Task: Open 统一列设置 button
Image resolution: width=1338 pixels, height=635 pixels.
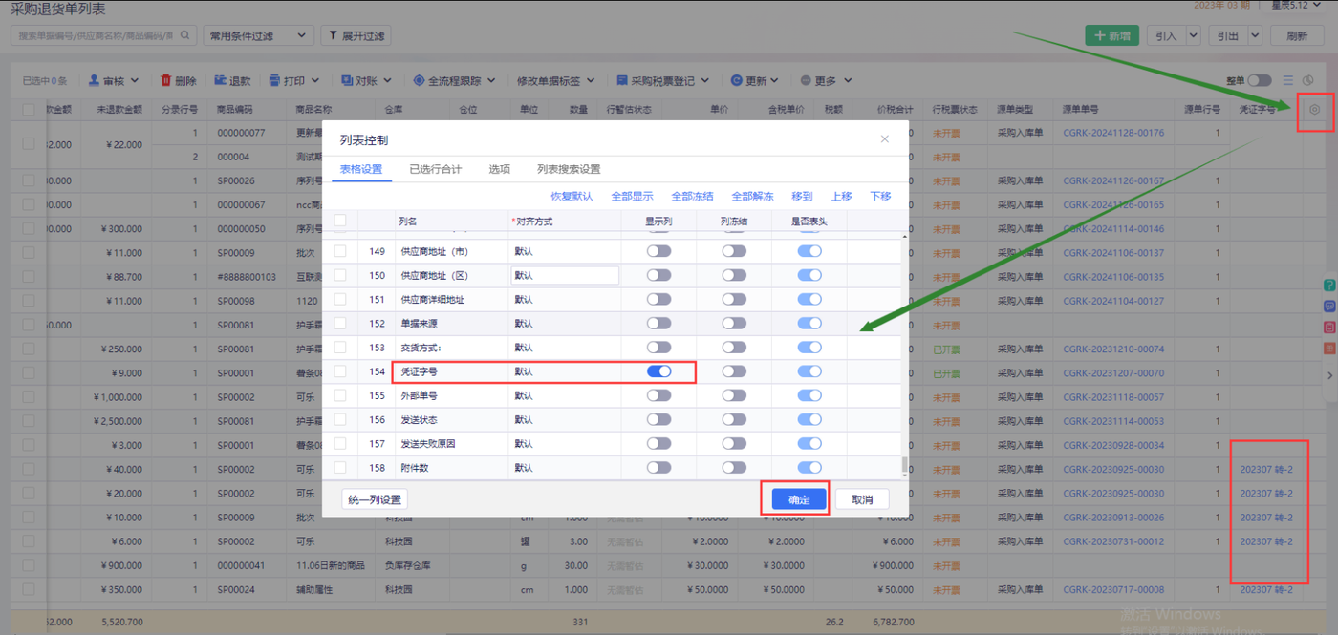Action: pyautogui.click(x=374, y=499)
